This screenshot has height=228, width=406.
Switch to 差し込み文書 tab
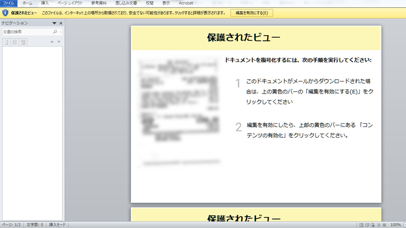pyautogui.click(x=126, y=3)
